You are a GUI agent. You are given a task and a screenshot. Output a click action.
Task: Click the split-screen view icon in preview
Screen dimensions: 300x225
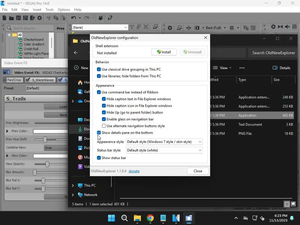pyautogui.click(x=197, y=28)
